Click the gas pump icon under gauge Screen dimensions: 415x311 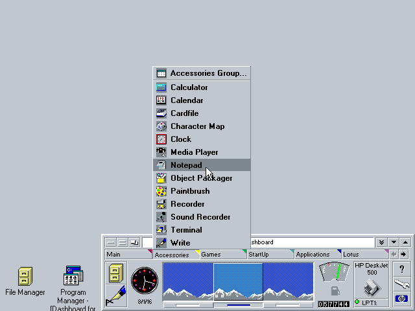(x=335, y=291)
